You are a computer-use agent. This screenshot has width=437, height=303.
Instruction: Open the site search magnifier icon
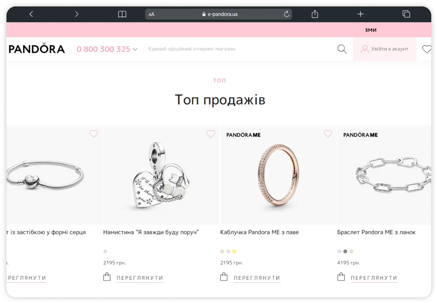click(x=342, y=49)
